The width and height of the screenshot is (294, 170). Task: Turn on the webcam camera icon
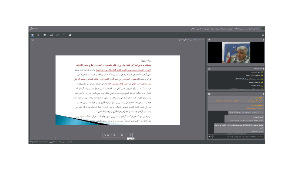[45, 35]
